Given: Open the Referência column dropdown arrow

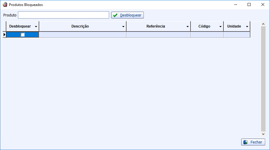Looking at the screenshot, I should [187, 27].
